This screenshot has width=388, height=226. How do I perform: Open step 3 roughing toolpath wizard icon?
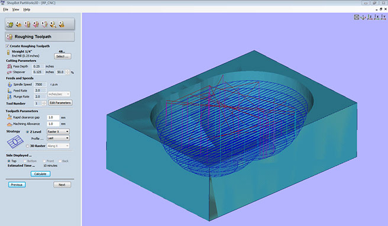pos(27,24)
